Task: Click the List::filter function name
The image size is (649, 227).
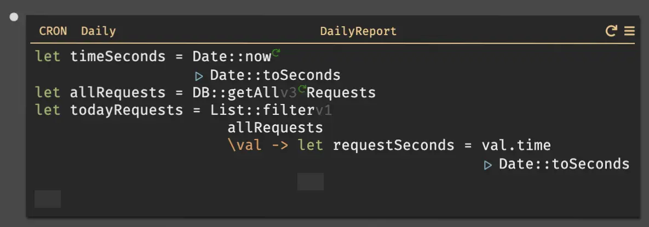Action: 262,110
